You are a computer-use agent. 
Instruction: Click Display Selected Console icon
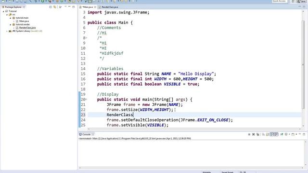click(x=286, y=135)
